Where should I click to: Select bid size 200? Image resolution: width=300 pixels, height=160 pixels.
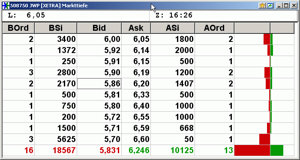[x=56, y=117]
